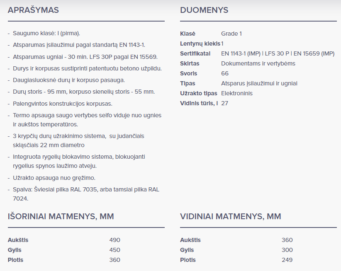The width and height of the screenshot is (341, 271).
Task: Click line starting 'Termo apsauga saugo vertybes'
Action: pos(87,120)
